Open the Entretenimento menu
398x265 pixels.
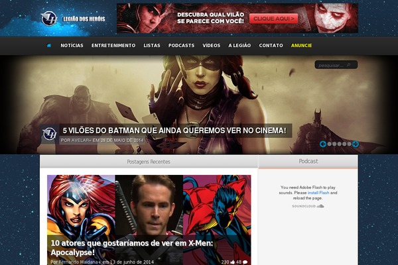[x=113, y=46]
